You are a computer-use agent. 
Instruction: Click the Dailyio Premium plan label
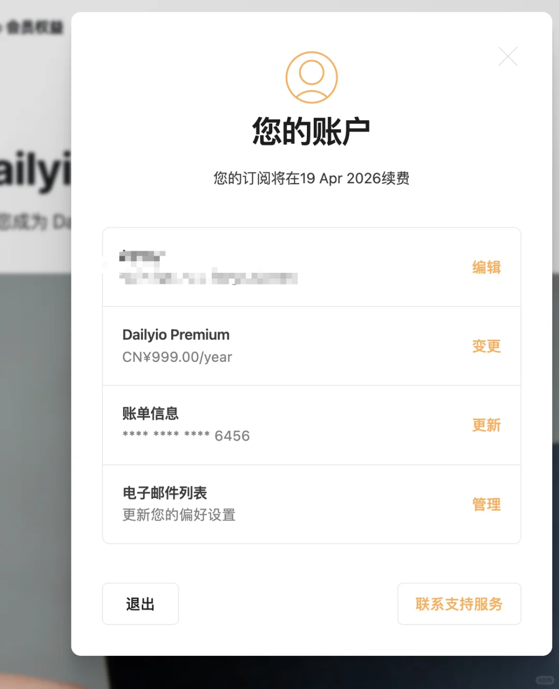point(176,335)
